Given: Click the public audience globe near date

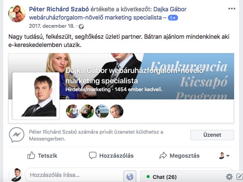Looking at the screenshot, I should pyautogui.click(x=81, y=27).
